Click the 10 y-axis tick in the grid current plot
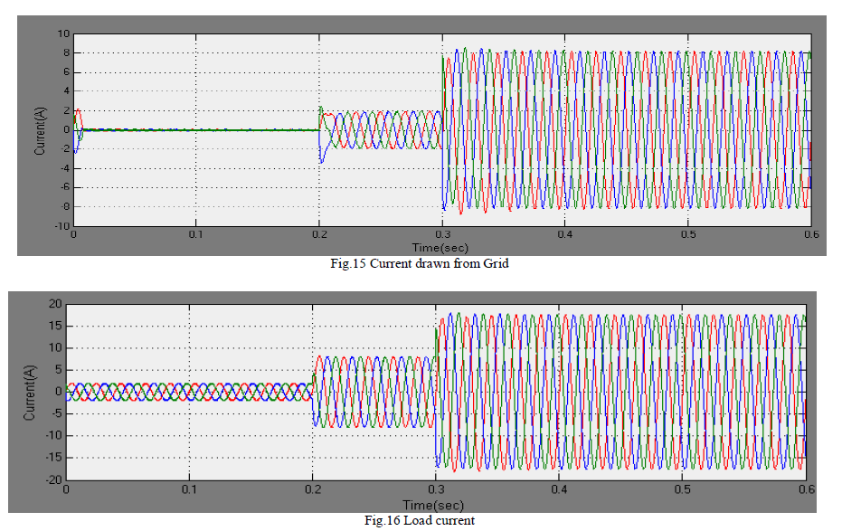This screenshot has height=531, width=842. tap(63, 33)
